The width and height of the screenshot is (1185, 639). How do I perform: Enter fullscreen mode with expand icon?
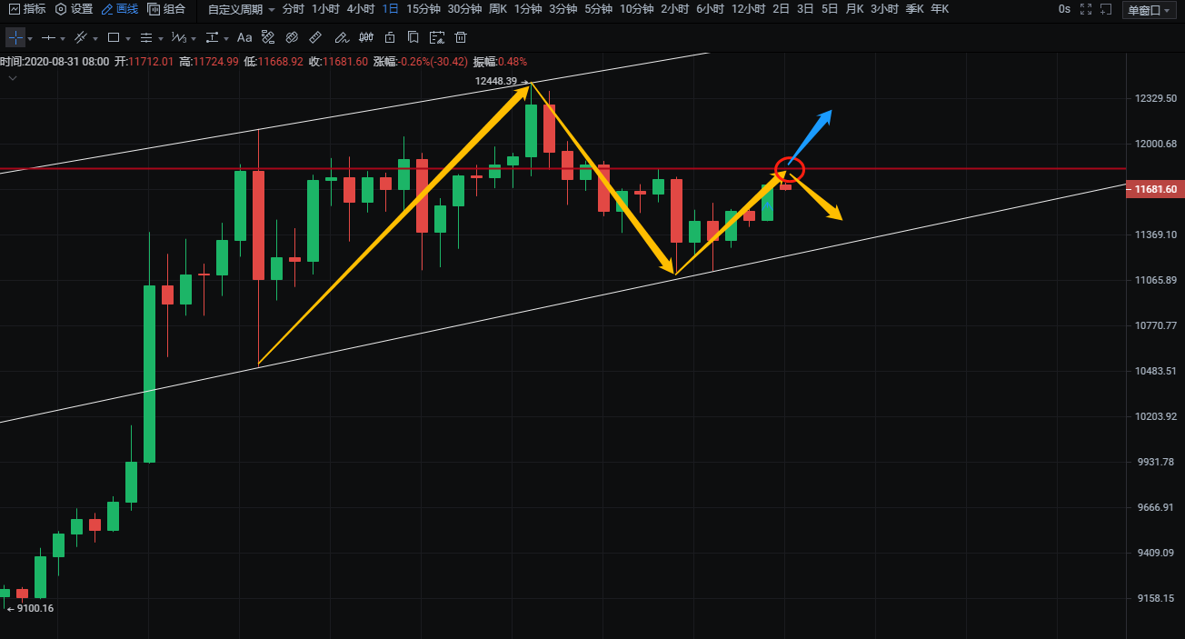[1104, 9]
